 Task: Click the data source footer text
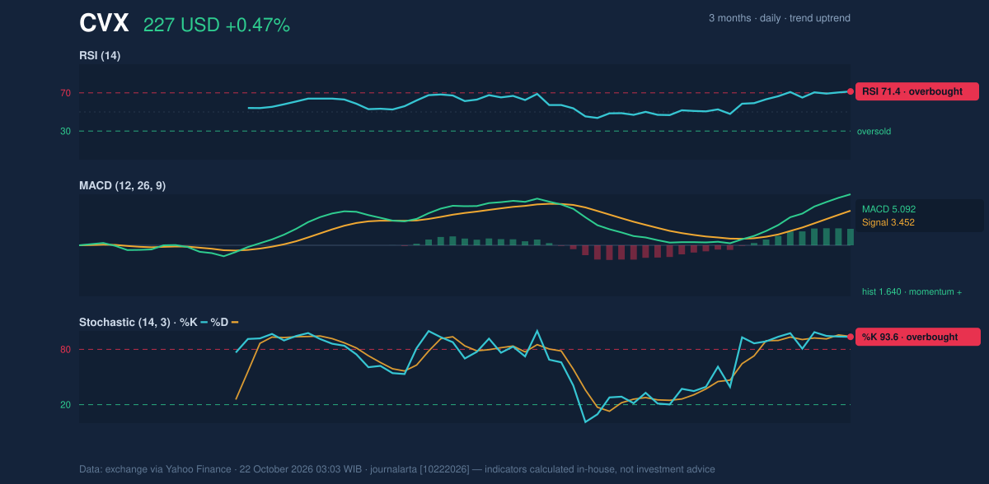tap(397, 469)
